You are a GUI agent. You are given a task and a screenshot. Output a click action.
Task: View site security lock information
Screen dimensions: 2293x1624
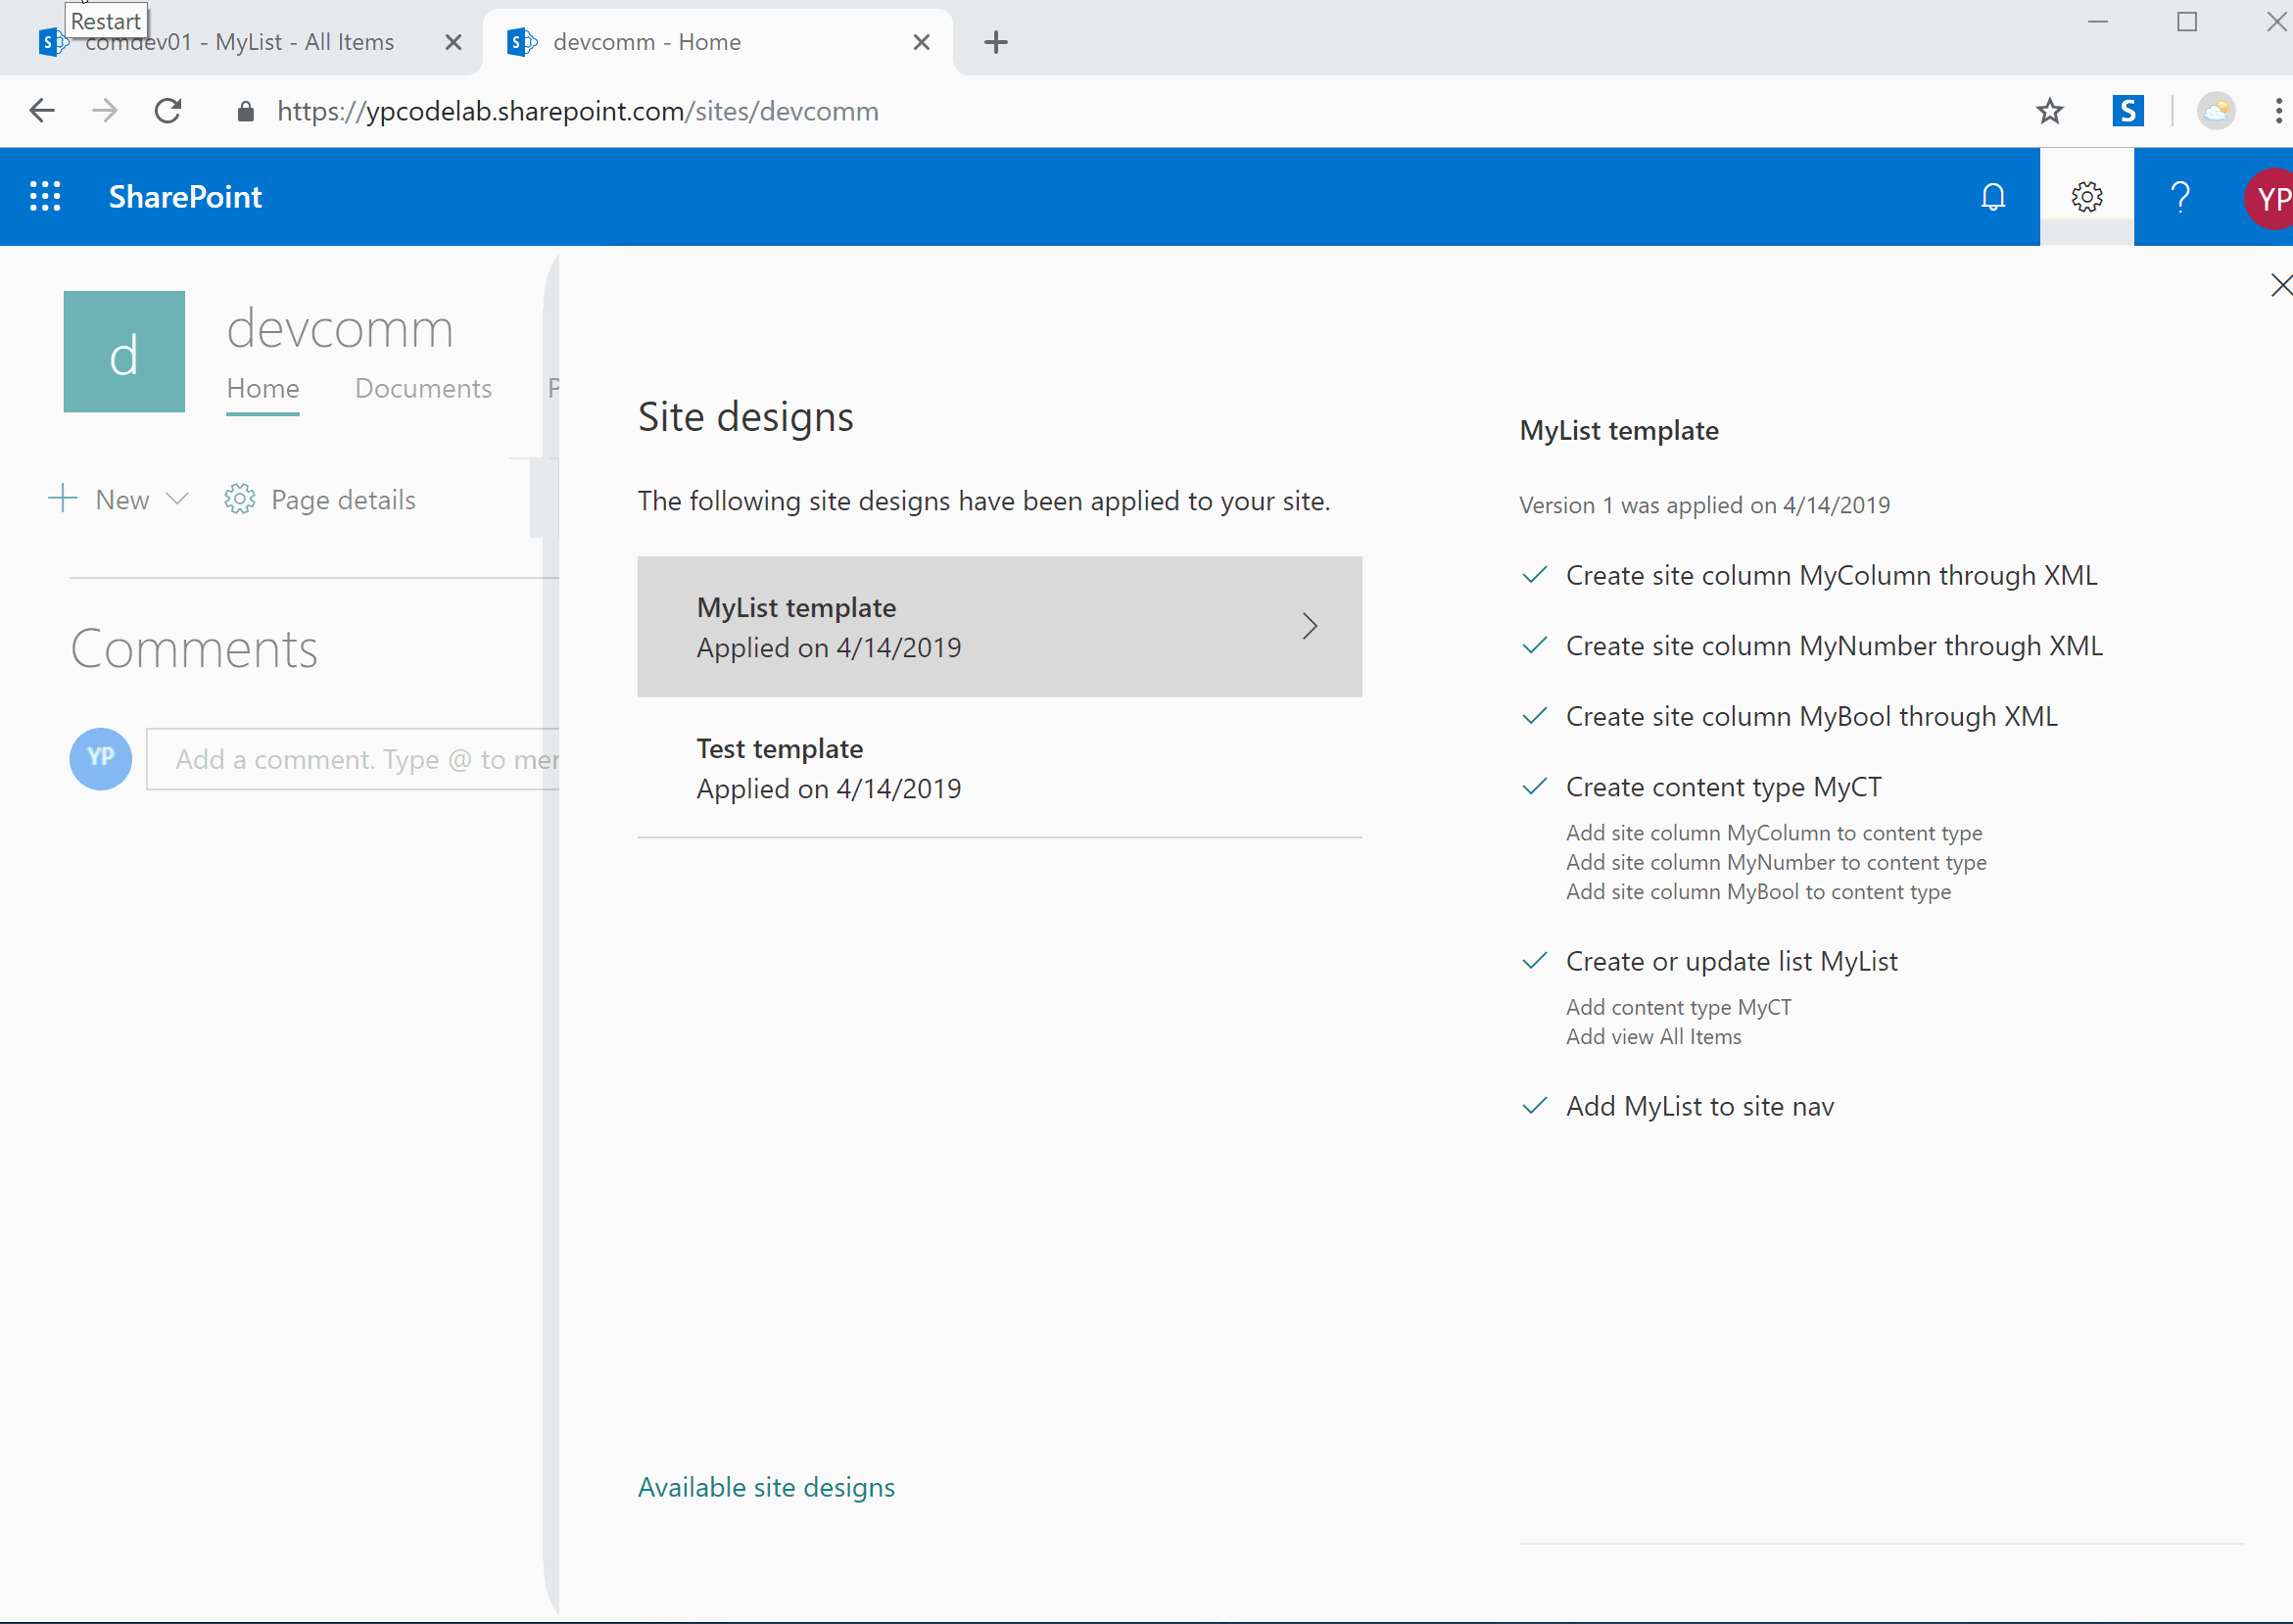(x=245, y=111)
